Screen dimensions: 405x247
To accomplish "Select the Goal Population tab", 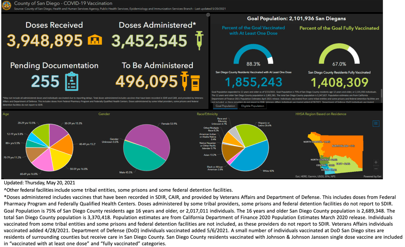I will pyautogui.click(x=224, y=106).
